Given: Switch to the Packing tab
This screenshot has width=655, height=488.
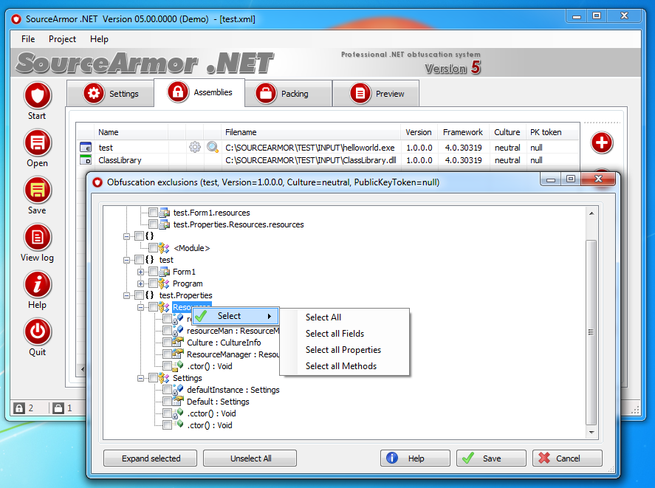Looking at the screenshot, I should pos(288,94).
